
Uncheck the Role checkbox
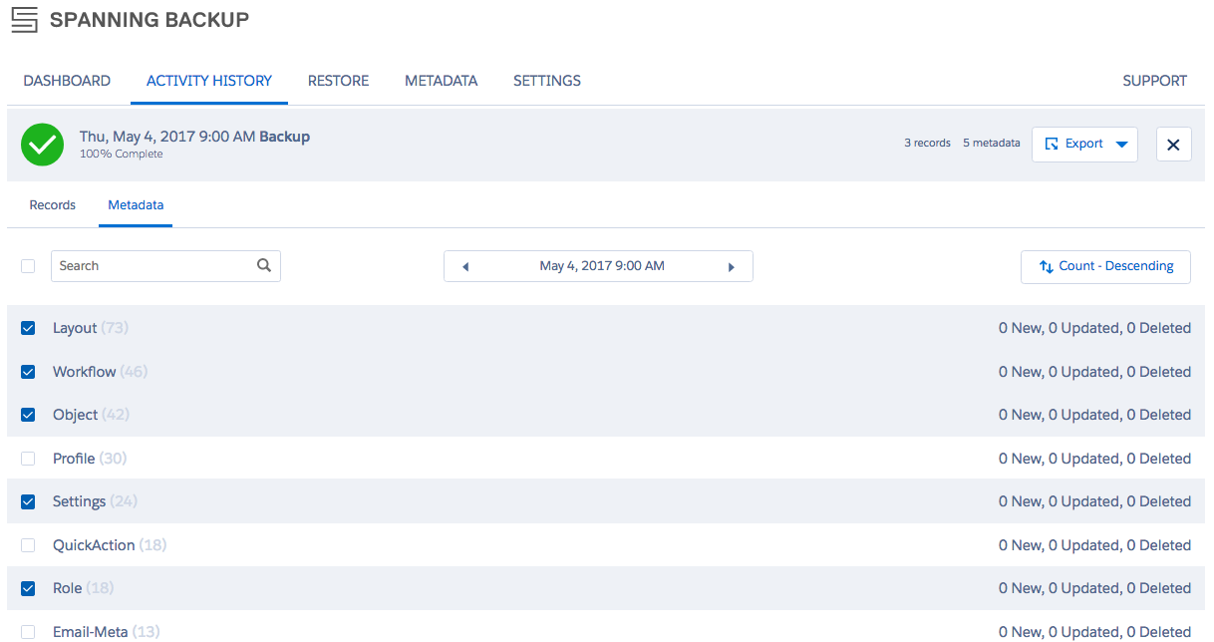click(28, 588)
